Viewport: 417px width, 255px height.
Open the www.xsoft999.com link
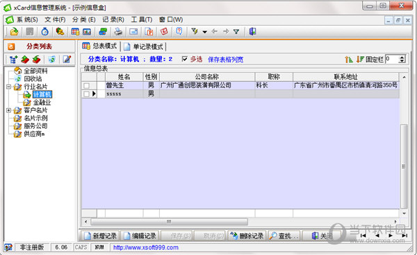click(x=146, y=247)
